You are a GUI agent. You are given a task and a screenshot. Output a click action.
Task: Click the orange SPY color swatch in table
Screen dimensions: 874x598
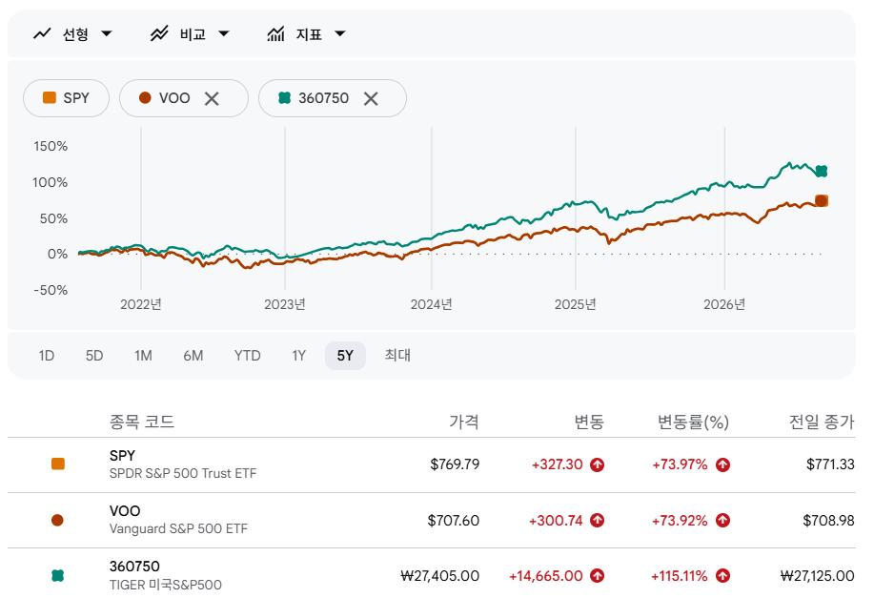(58, 464)
